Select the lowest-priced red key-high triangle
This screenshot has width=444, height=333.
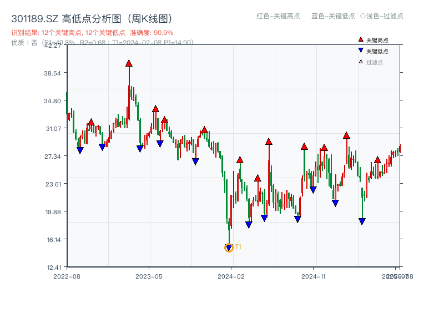coord(258,178)
